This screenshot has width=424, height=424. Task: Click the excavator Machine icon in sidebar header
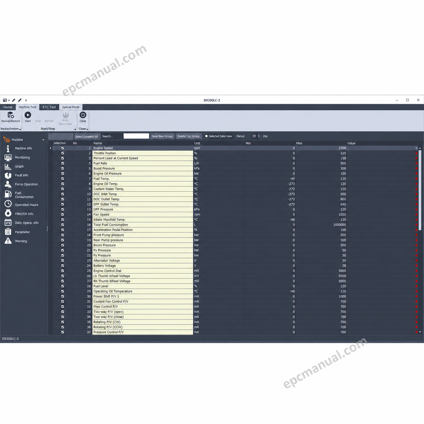[x=6, y=139]
